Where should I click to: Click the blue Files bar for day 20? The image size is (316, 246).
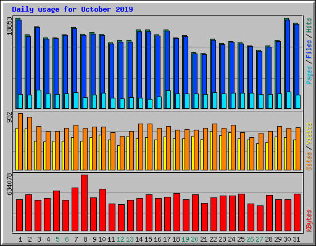pos(195,74)
